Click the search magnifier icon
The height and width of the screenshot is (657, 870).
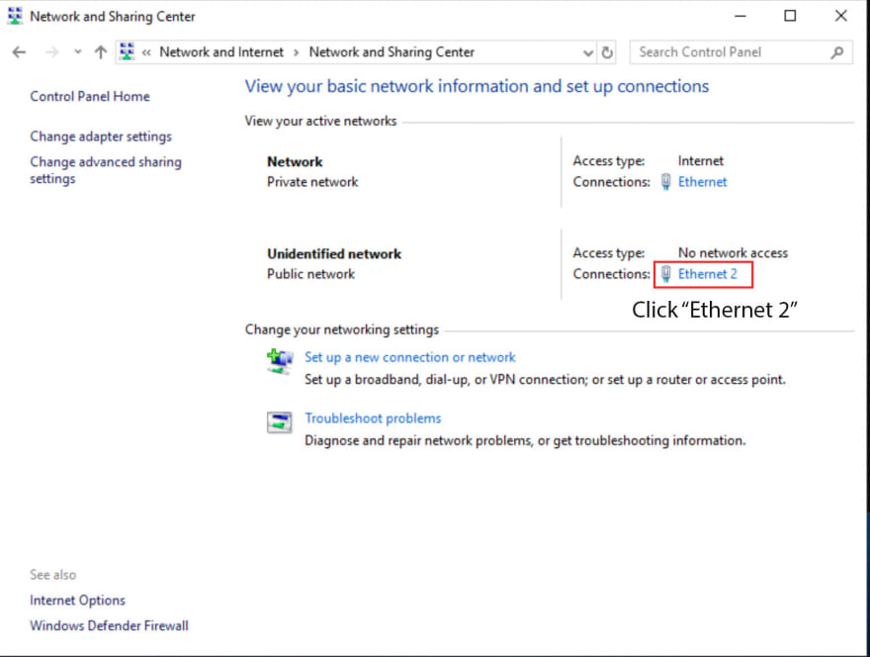pos(837,52)
